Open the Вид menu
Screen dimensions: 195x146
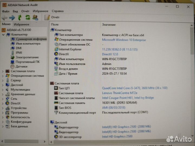(15, 11)
